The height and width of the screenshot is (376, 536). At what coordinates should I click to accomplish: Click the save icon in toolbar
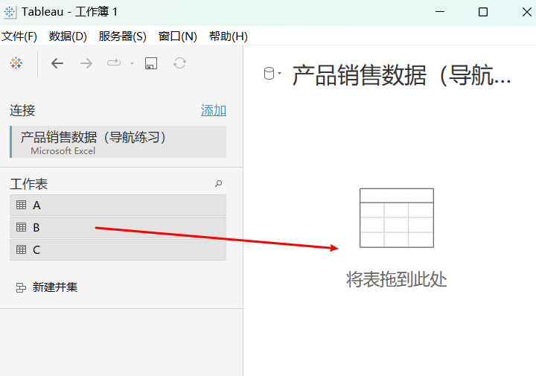click(x=150, y=63)
